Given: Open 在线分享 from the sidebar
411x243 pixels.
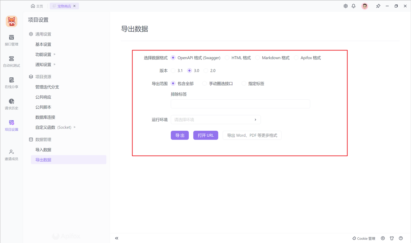Looking at the screenshot, I should tap(12, 83).
